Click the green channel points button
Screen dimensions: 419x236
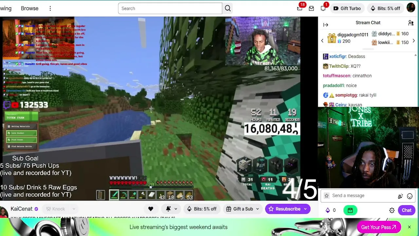pos(350,210)
